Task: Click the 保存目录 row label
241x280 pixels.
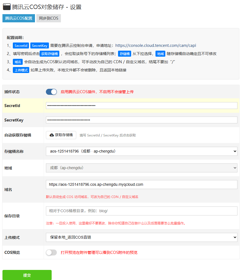Action: point(12,216)
